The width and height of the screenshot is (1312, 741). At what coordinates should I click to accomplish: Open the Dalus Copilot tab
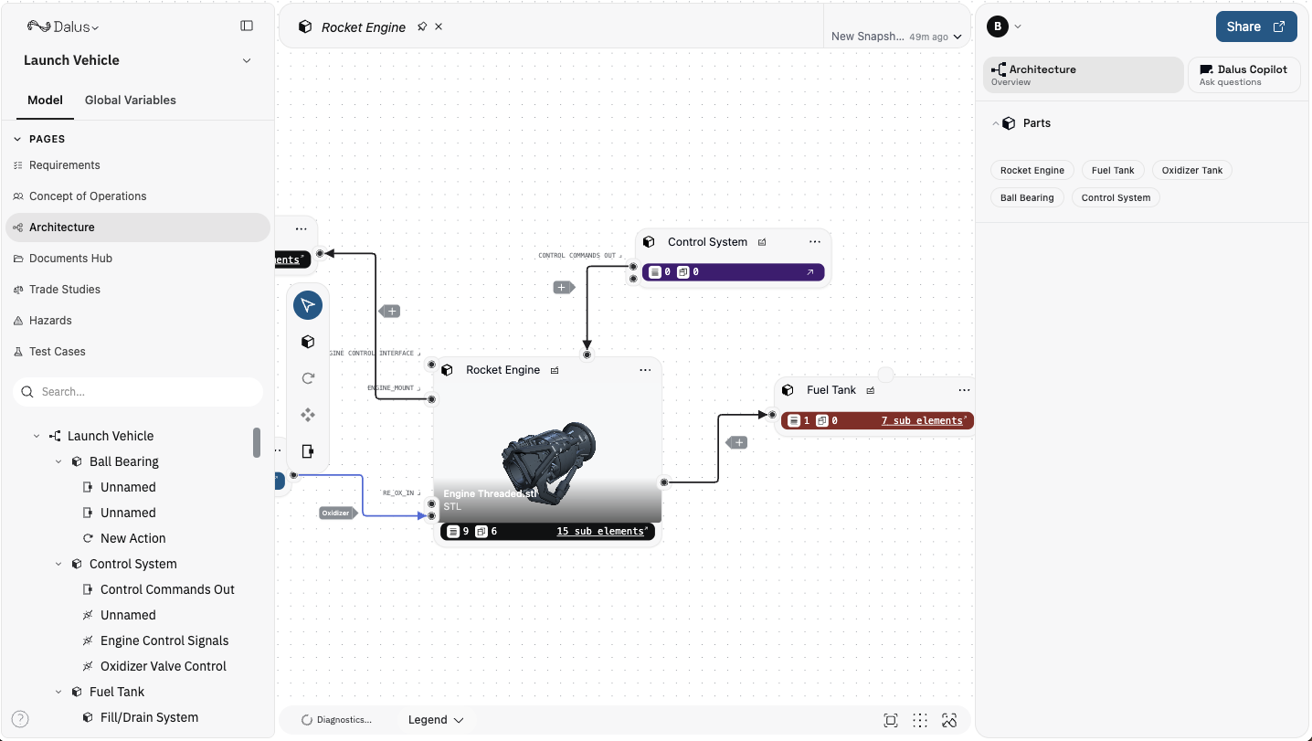tap(1244, 75)
